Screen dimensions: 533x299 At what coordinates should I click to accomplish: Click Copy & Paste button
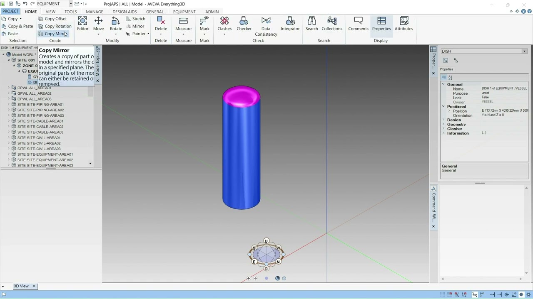pos(17,26)
